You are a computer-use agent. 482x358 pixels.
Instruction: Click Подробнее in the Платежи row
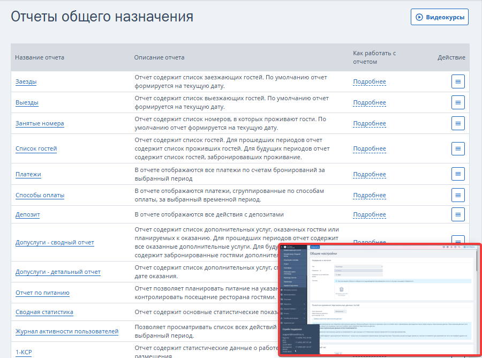(x=369, y=174)
